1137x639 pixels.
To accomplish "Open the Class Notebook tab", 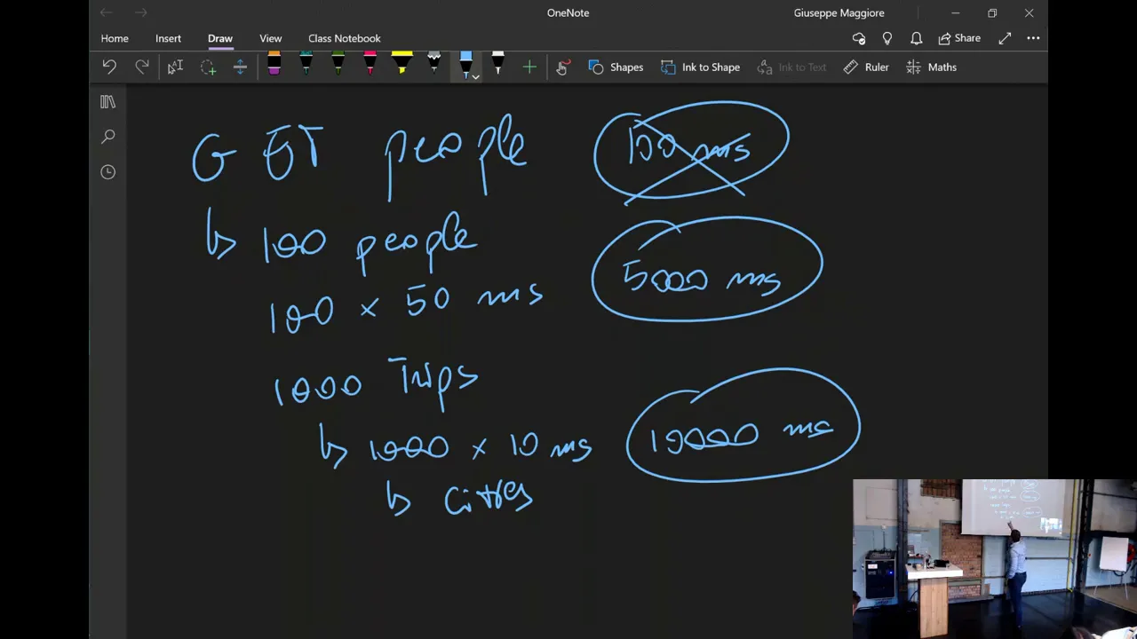I will click(x=345, y=38).
